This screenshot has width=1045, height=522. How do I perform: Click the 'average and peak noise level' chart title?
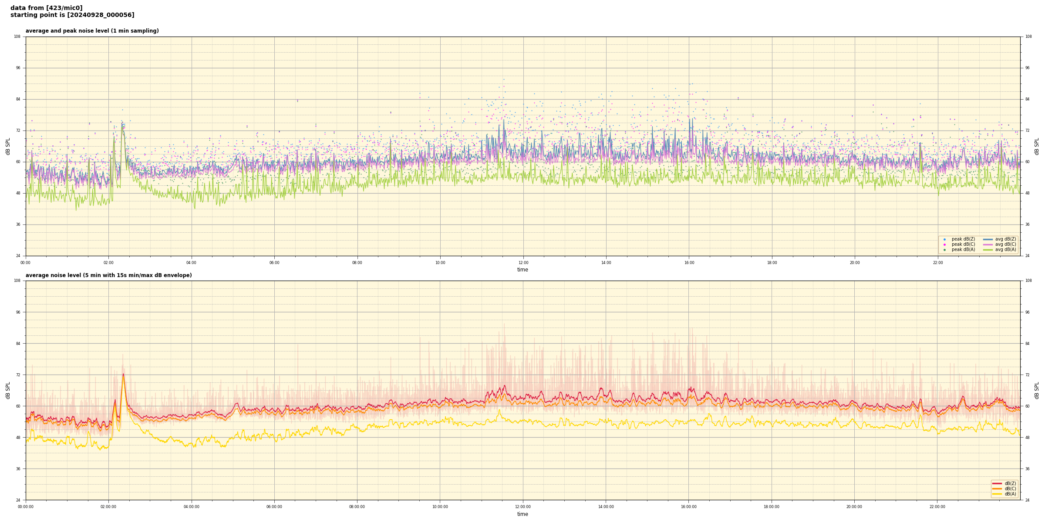92,31
